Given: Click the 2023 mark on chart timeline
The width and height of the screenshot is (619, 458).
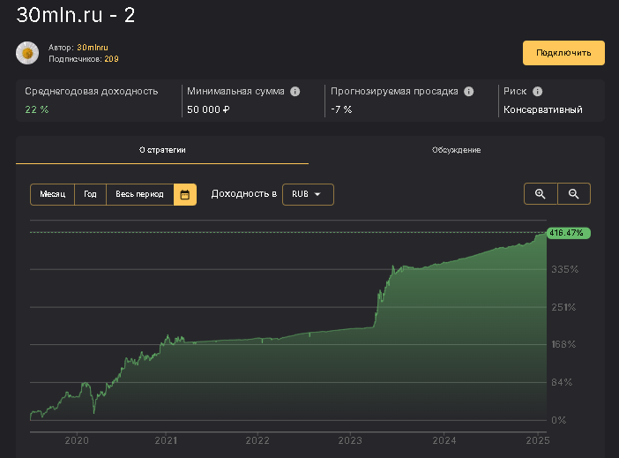Looking at the screenshot, I should tap(350, 440).
